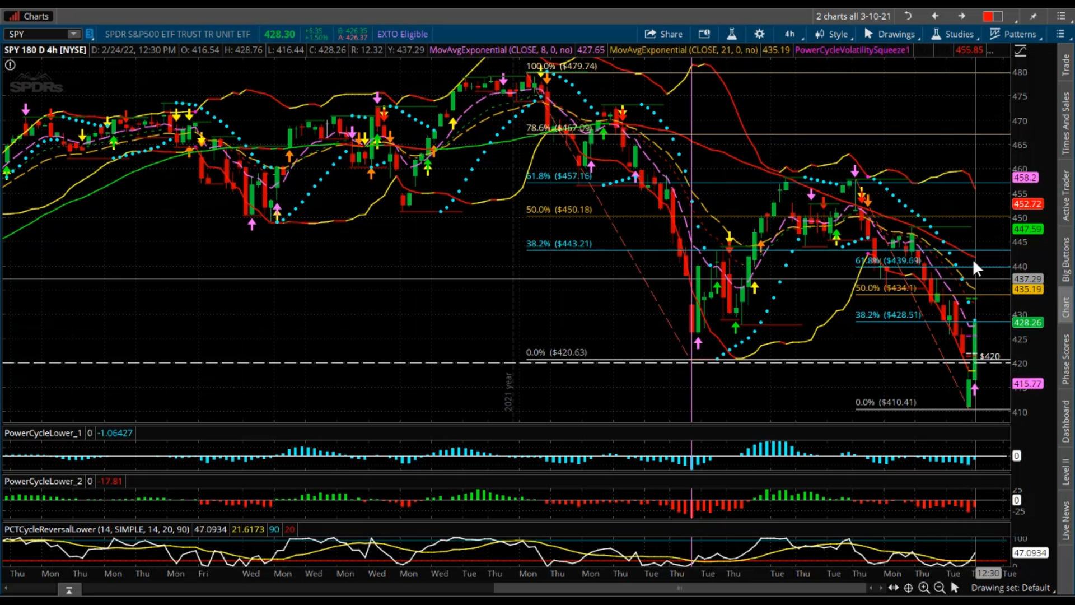Open the Dashboard side tab

1065,421
